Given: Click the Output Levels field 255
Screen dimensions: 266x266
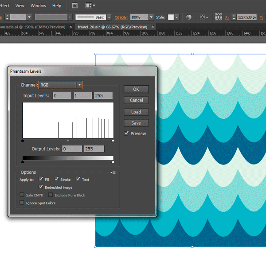Looking at the screenshot, I should [x=94, y=149].
